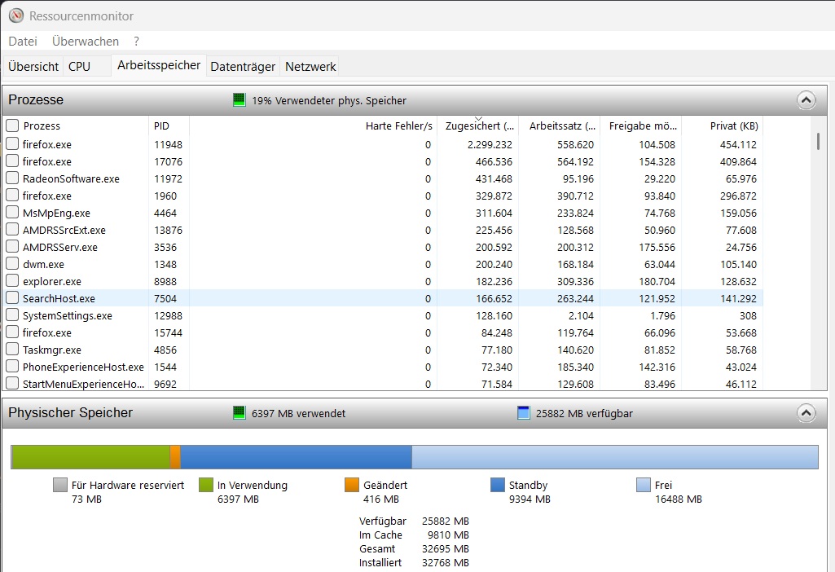This screenshot has width=835, height=572.
Task: Check the firefox.exe PID 17076 checkbox
Action: 12,161
